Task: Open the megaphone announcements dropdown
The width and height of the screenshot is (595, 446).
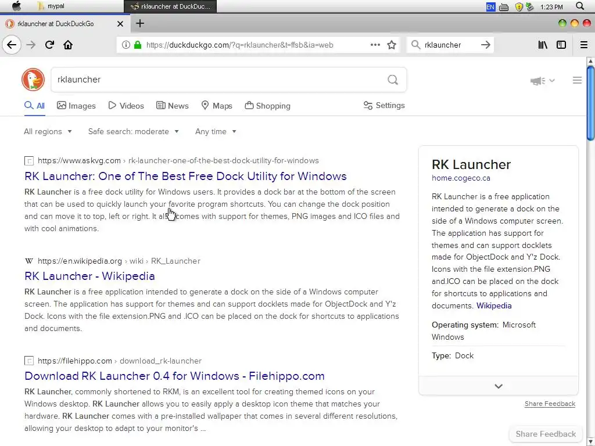Action: tap(543, 80)
